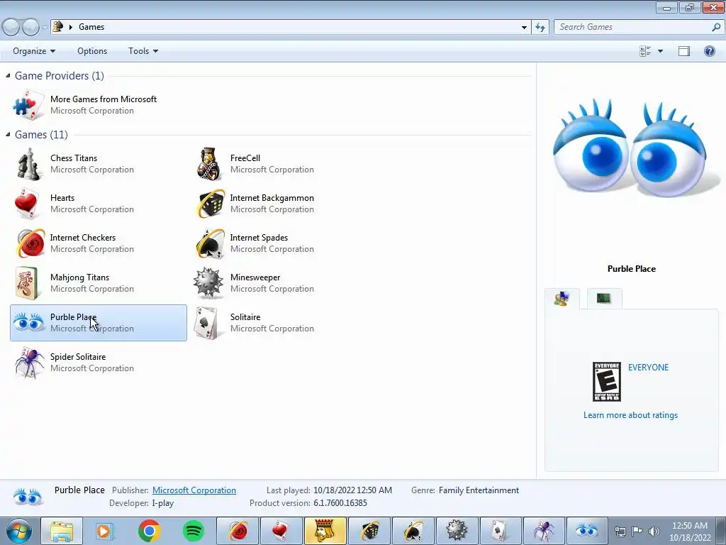Click the Options toolbar item
726x545 pixels.
pos(92,51)
